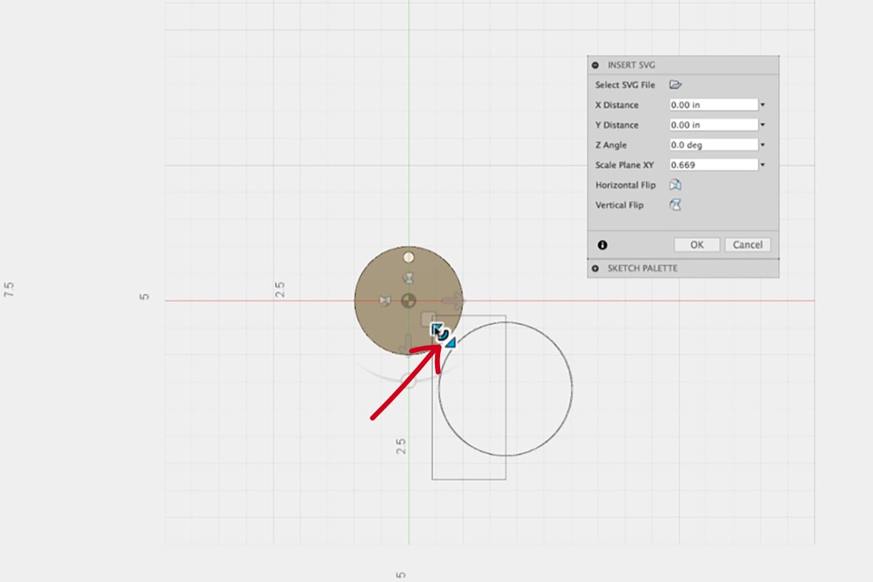Image resolution: width=873 pixels, height=582 pixels.
Task: Open the Scale Plane XY dropdown arrow
Action: coord(762,165)
